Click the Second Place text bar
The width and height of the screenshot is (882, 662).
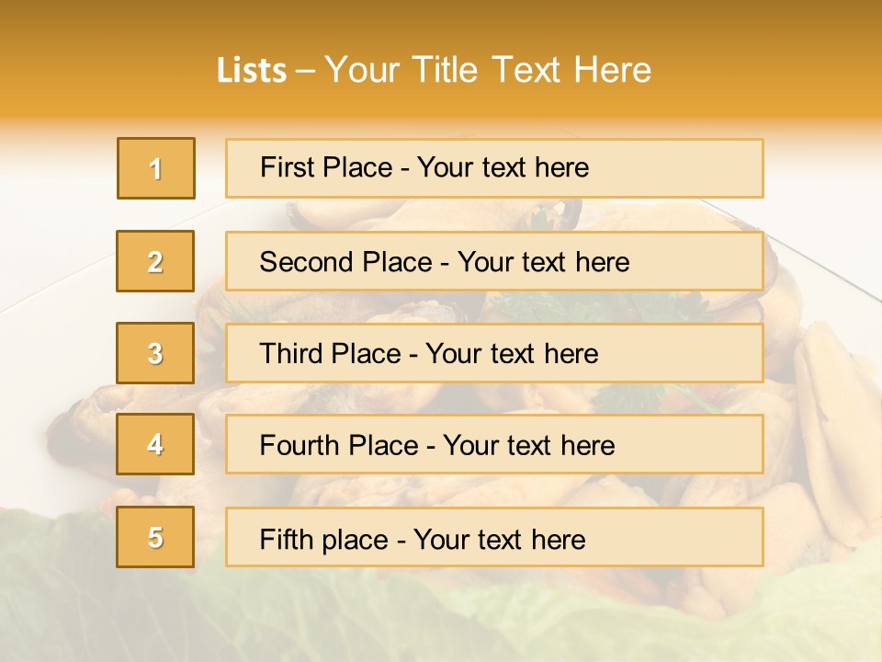click(x=494, y=262)
